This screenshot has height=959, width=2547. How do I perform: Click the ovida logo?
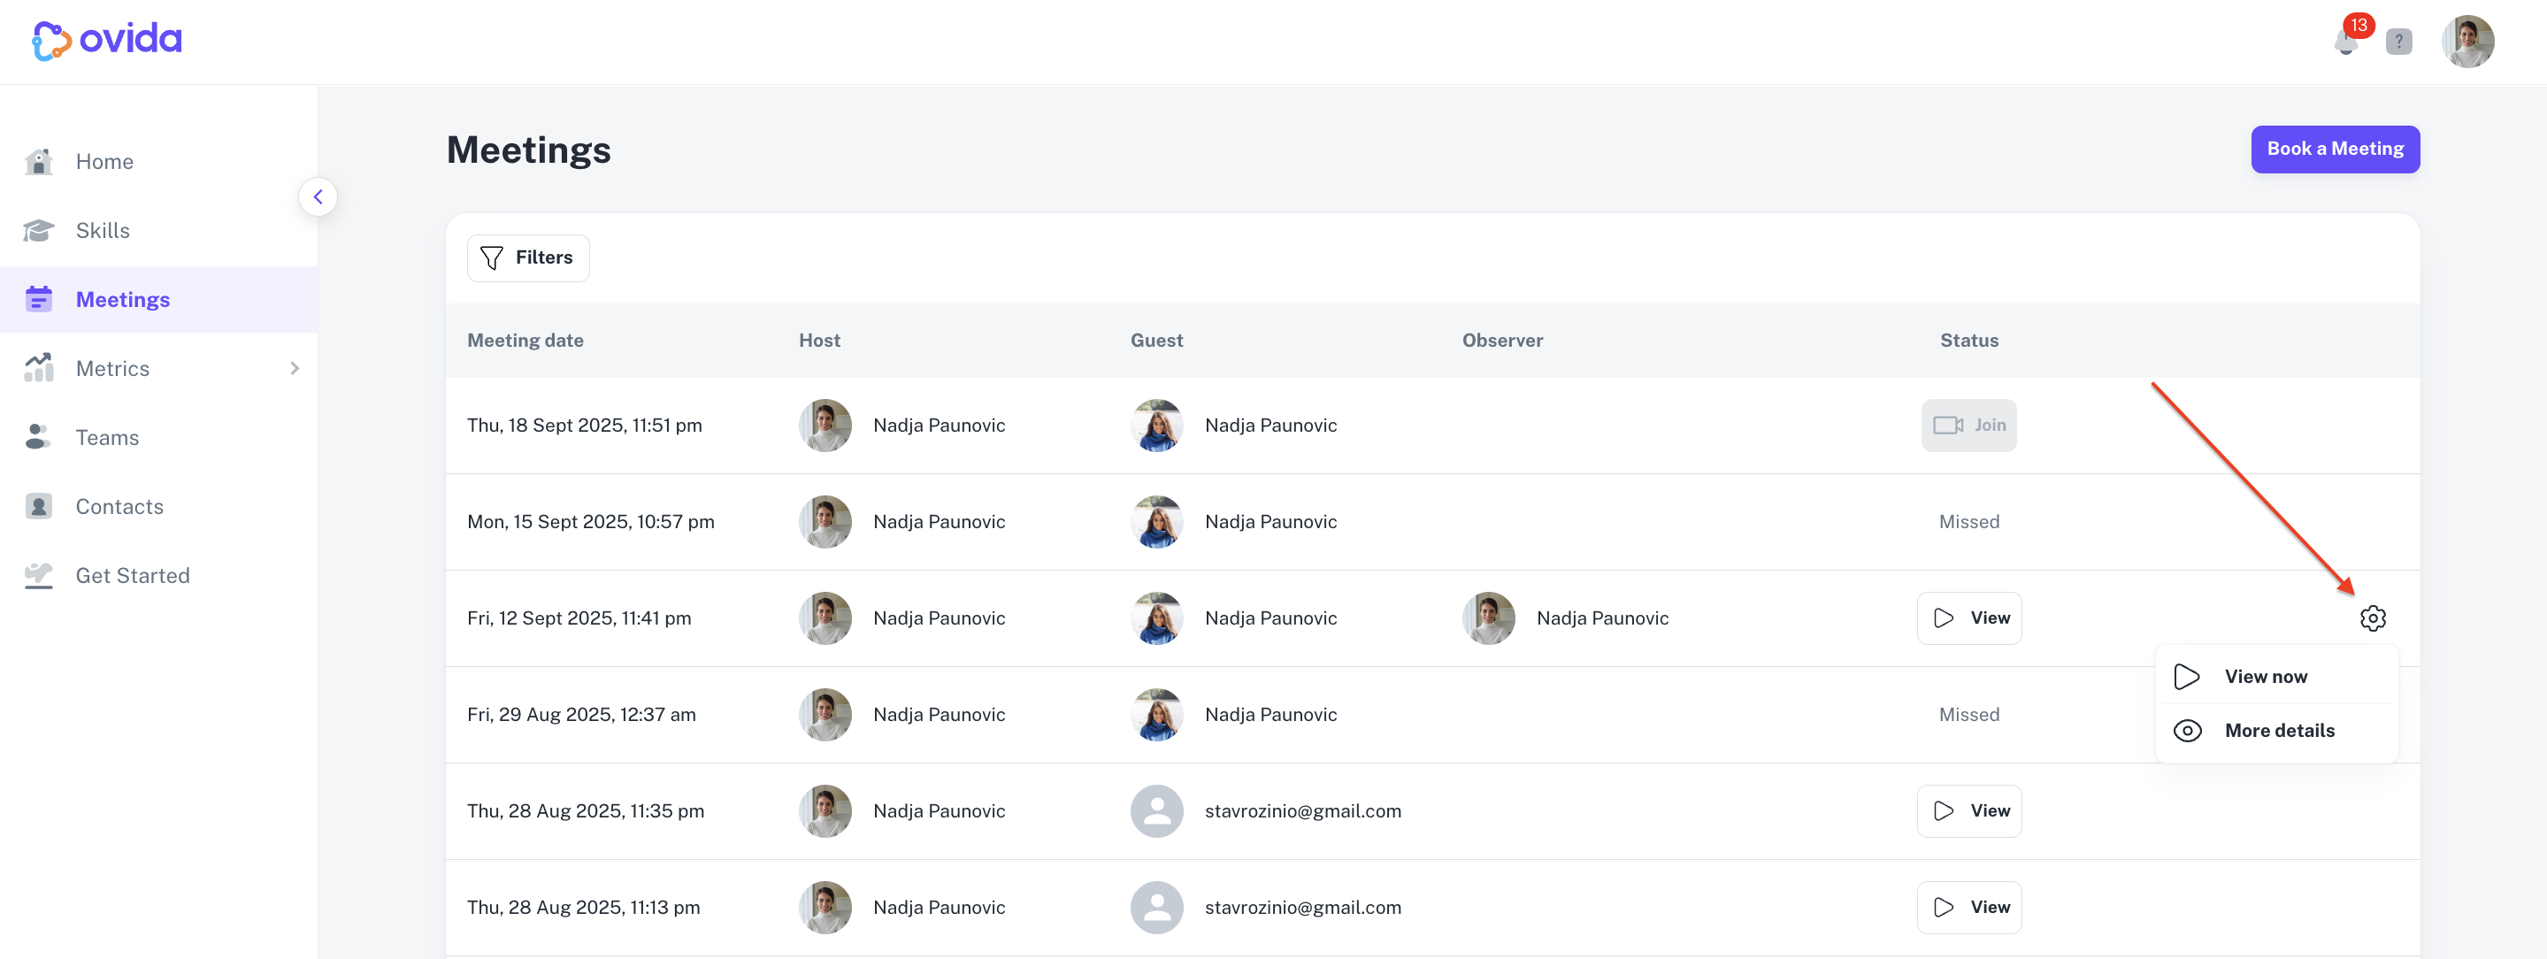point(107,41)
